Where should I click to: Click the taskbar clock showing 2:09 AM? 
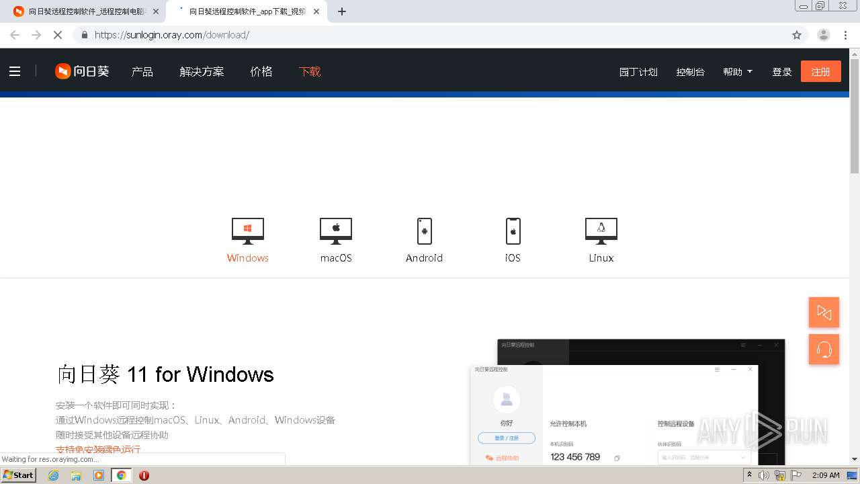[826, 475]
